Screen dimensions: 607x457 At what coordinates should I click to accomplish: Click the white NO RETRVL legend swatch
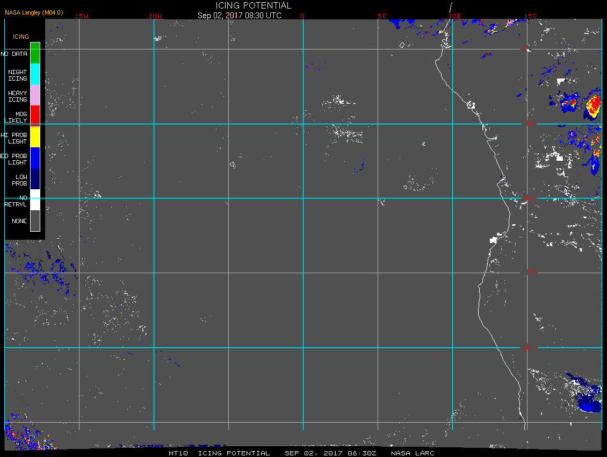(x=35, y=199)
